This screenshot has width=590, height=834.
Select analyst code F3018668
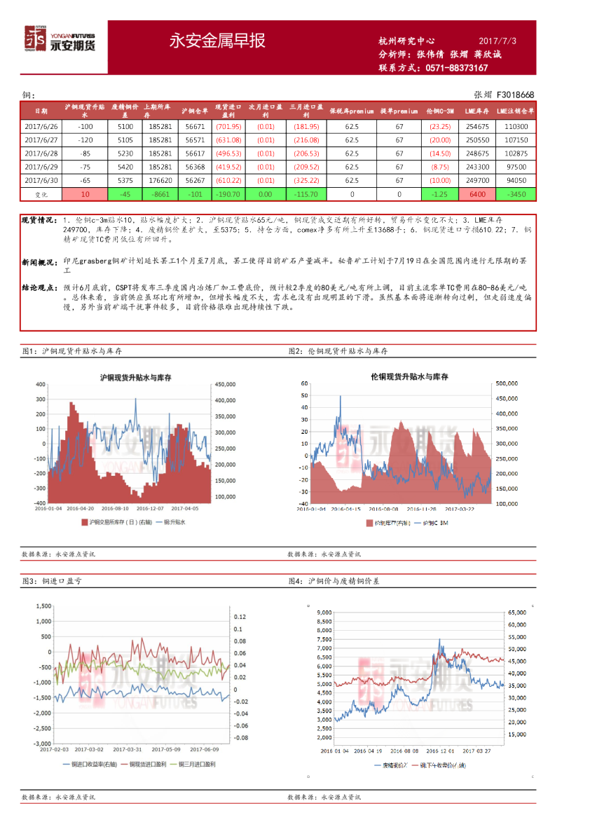click(x=515, y=95)
